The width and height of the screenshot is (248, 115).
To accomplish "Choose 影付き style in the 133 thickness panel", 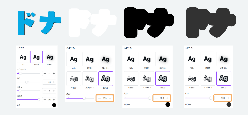I will tap(90, 59).
